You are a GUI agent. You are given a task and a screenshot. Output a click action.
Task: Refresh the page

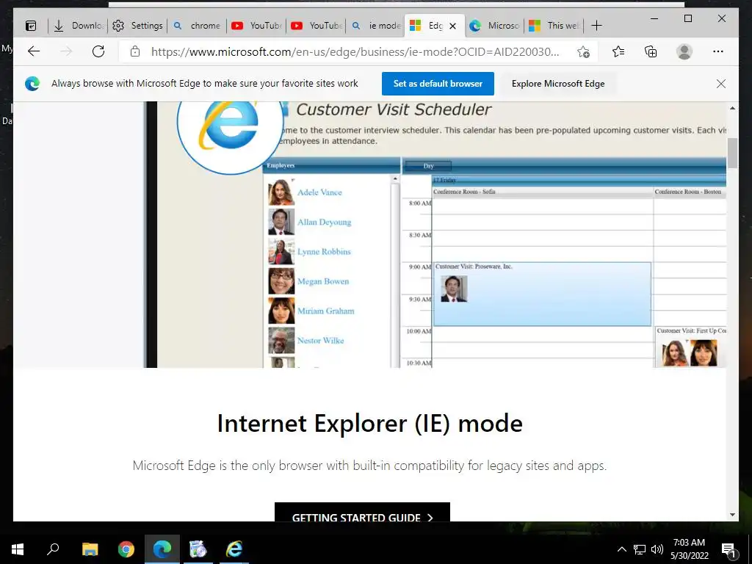[x=98, y=51]
